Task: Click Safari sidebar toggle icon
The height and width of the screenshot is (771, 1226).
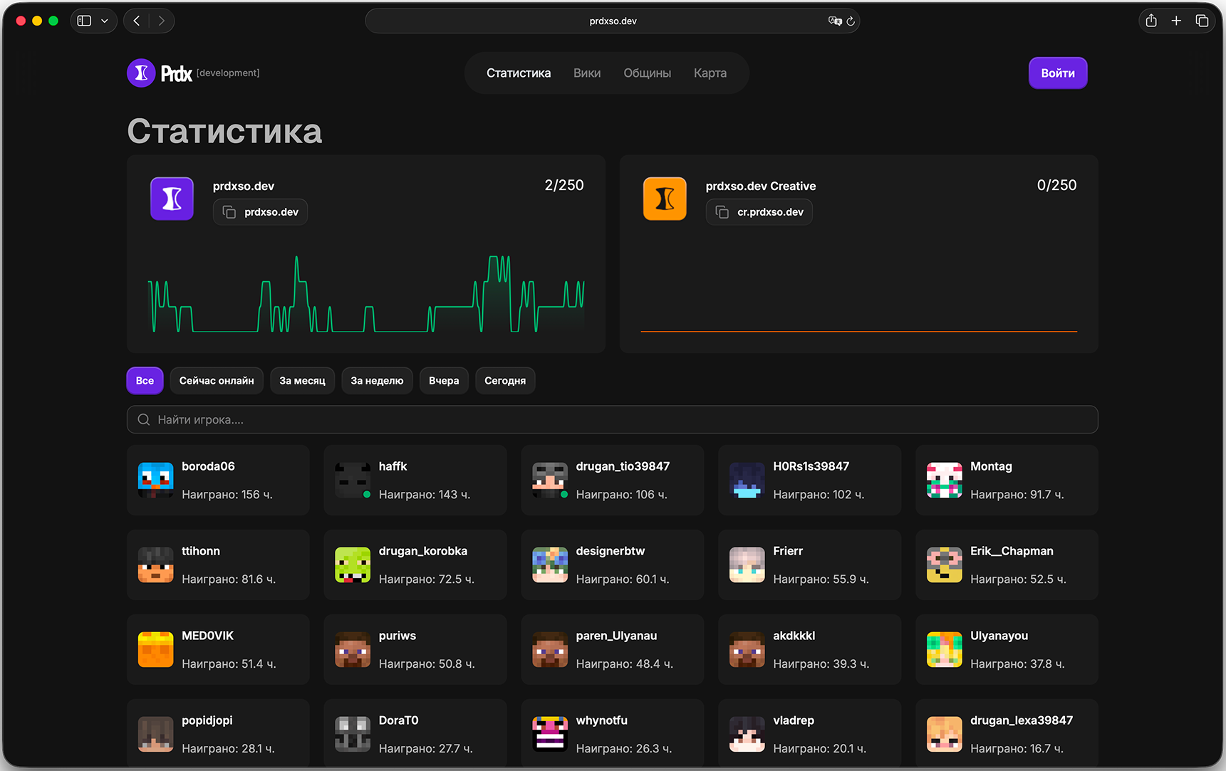Action: pyautogui.click(x=84, y=21)
